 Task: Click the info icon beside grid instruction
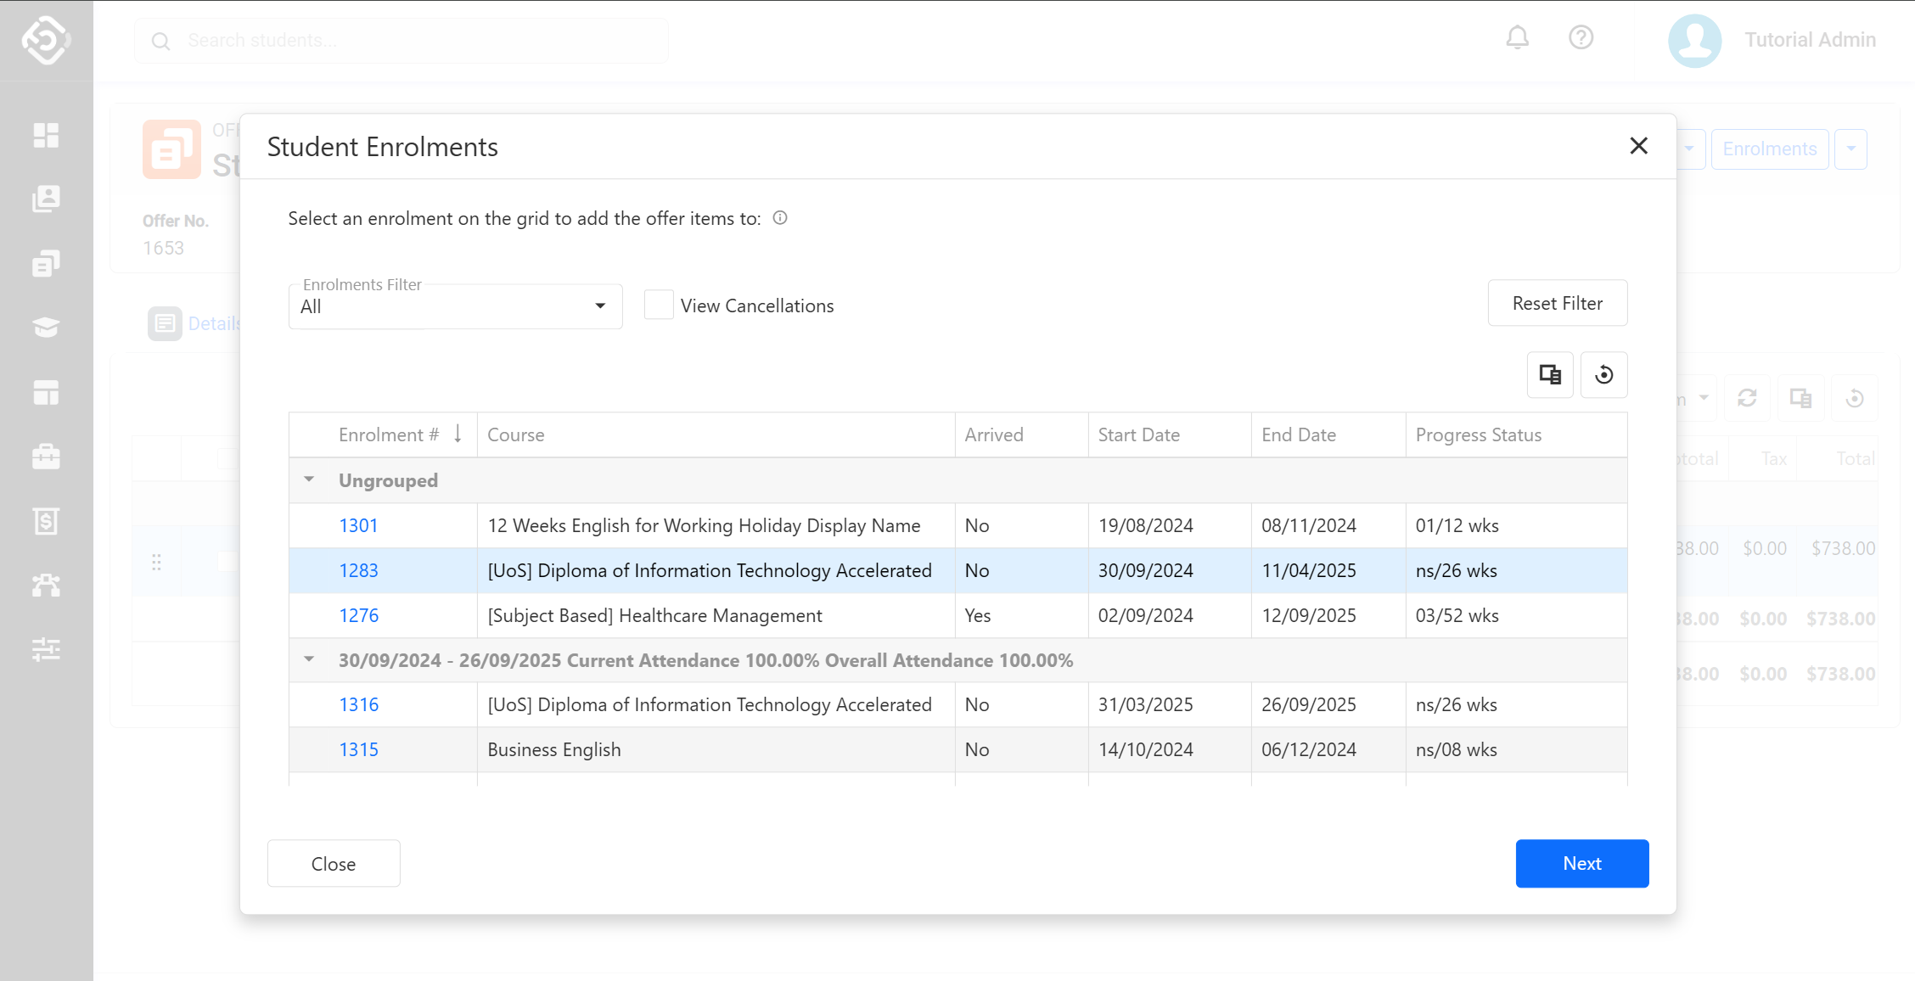(780, 218)
